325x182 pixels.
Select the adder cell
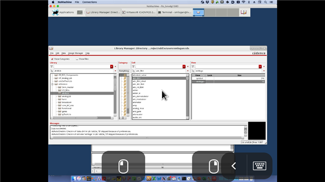point(136,90)
